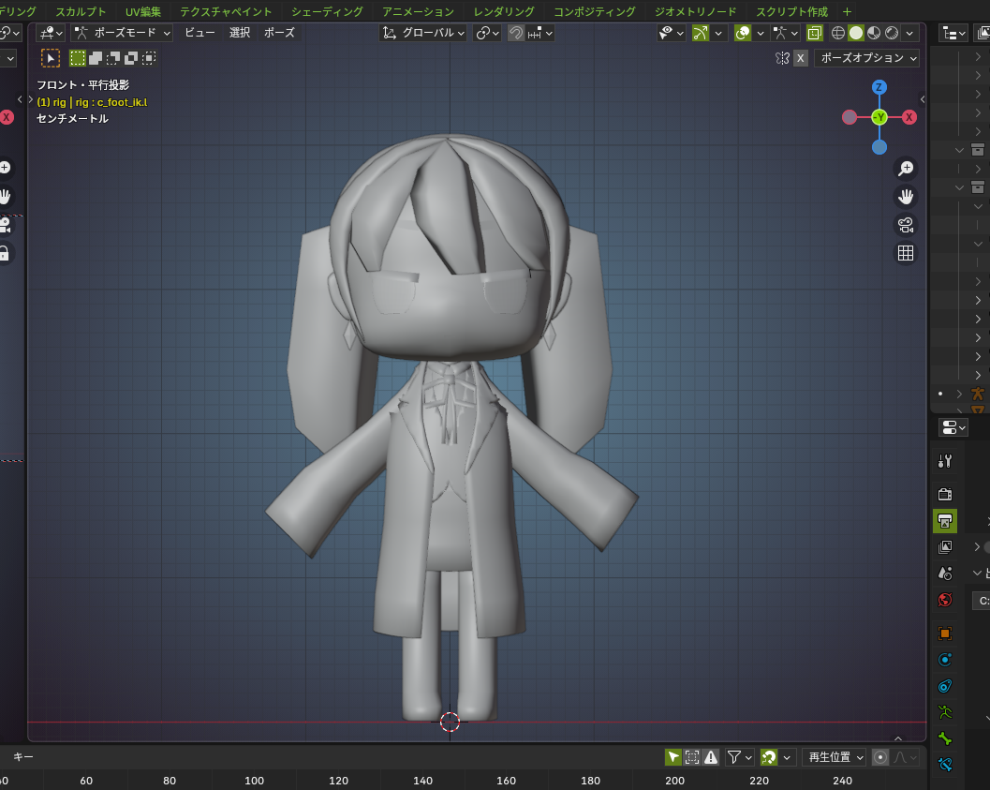This screenshot has height=790, width=990.
Task: Open the World properties tab (red globe)
Action: [945, 600]
